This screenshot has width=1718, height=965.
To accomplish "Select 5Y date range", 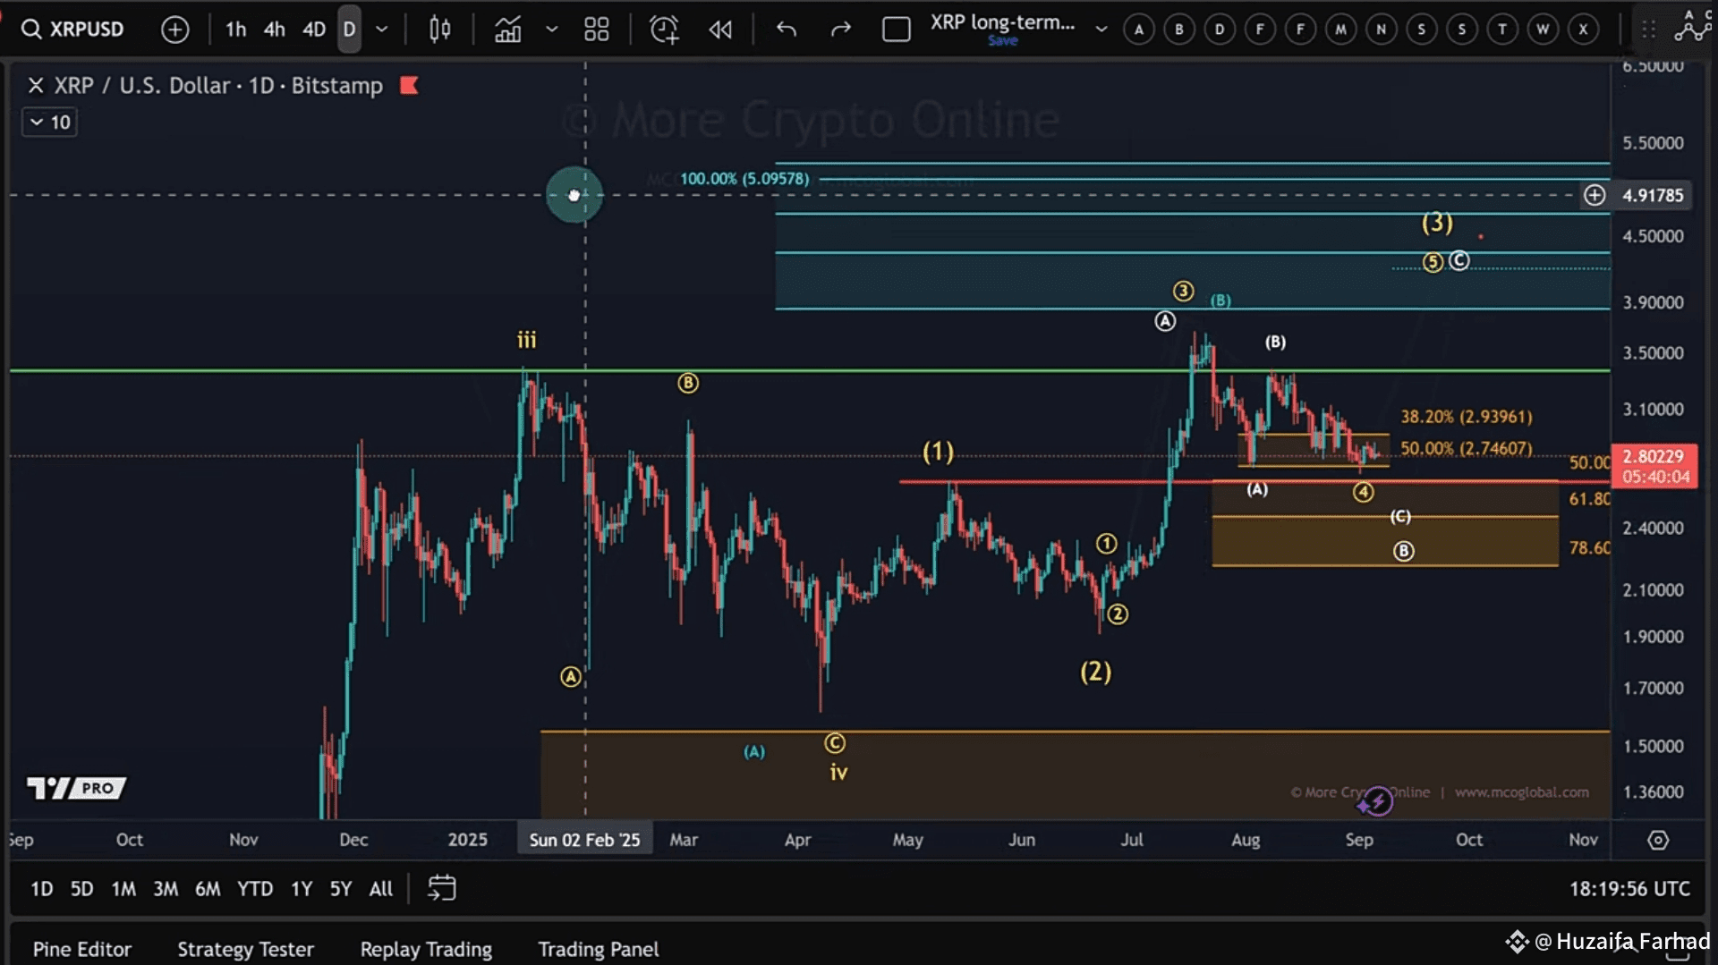I will tap(341, 889).
